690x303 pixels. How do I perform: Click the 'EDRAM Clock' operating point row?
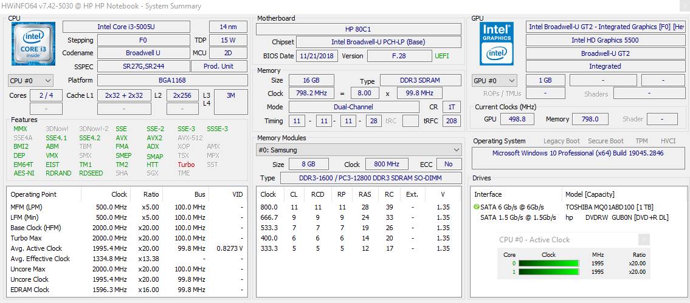(x=127, y=290)
